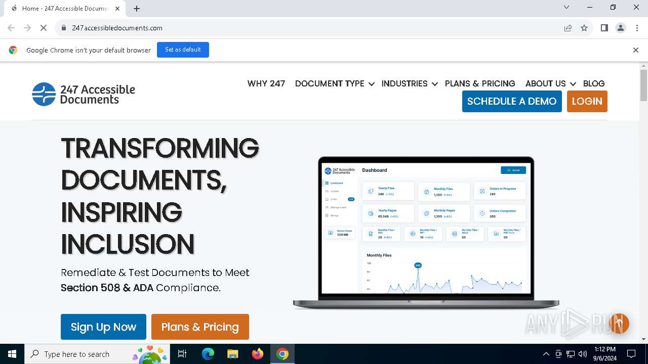This screenshot has height=364, width=648.
Task: Close the Home - 247 Accessible tab
Action: (x=117, y=8)
